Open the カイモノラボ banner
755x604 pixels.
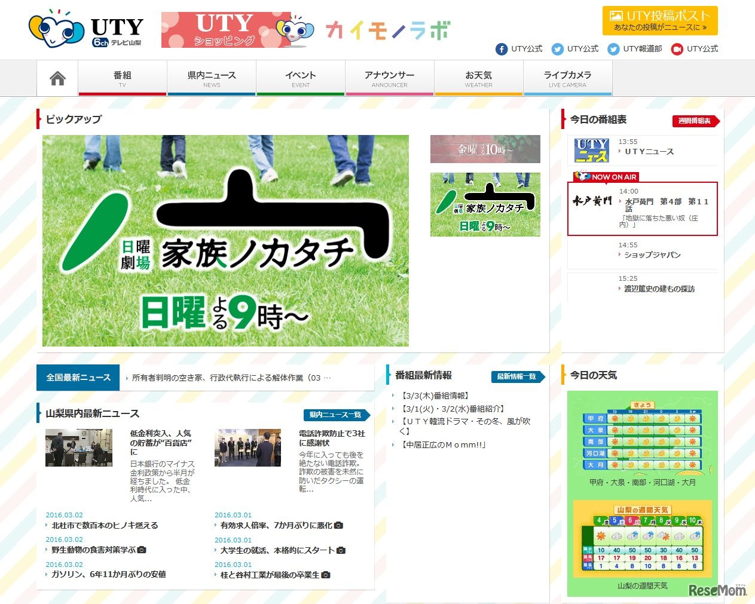(x=388, y=30)
